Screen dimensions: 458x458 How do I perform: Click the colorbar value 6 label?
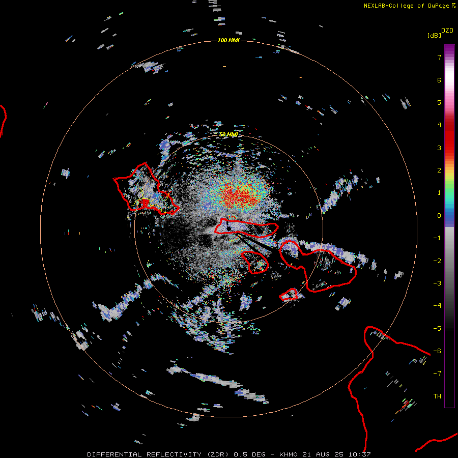click(439, 80)
